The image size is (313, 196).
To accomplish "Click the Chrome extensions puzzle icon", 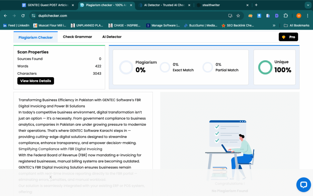I will click(x=285, y=15).
